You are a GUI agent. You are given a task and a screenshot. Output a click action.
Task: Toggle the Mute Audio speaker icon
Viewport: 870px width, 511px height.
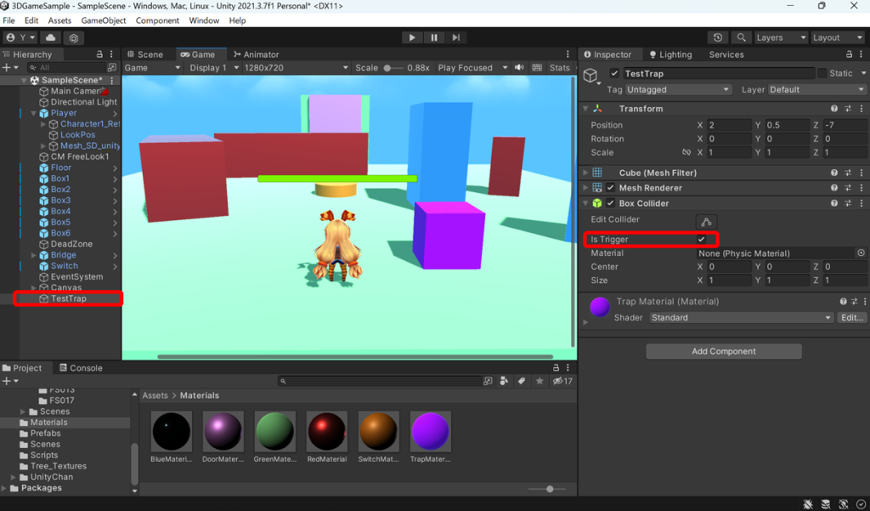pos(519,67)
